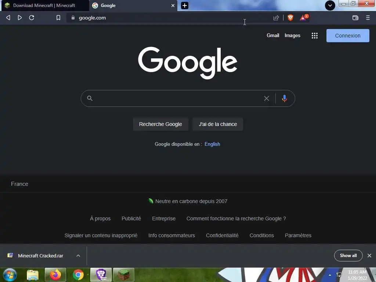
Task: Open Gmail link
Action: pos(273,36)
